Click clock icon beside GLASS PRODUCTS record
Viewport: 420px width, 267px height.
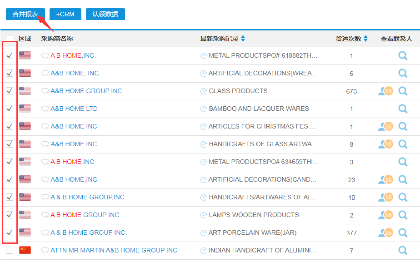click(204, 91)
